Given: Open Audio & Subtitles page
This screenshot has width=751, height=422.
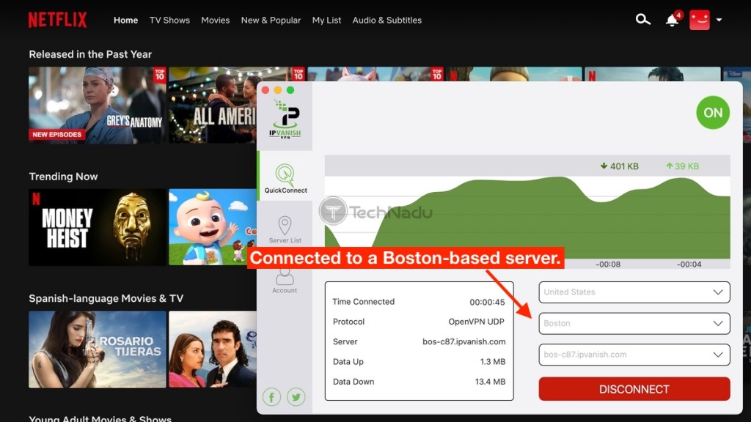Looking at the screenshot, I should [x=387, y=20].
